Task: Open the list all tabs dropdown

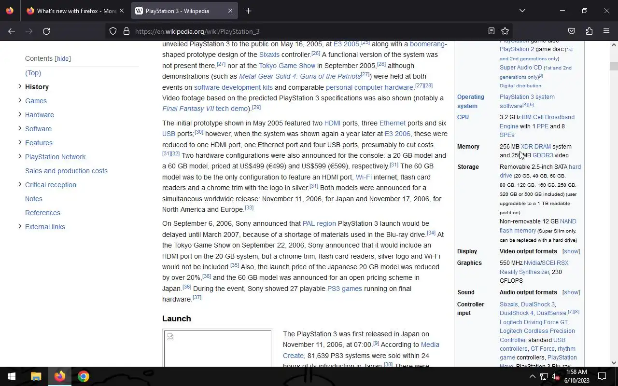Action: [x=522, y=11]
